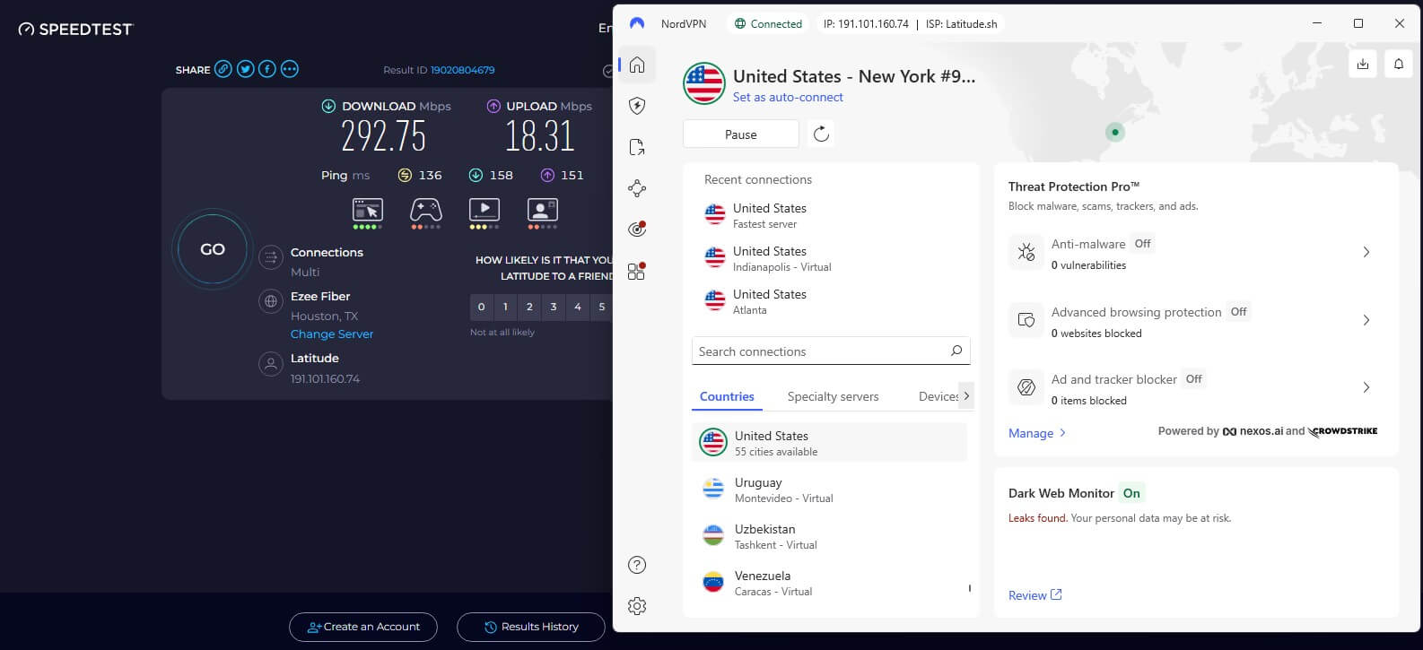Switch to the Devices tab
The image size is (1423, 650).
938,396
